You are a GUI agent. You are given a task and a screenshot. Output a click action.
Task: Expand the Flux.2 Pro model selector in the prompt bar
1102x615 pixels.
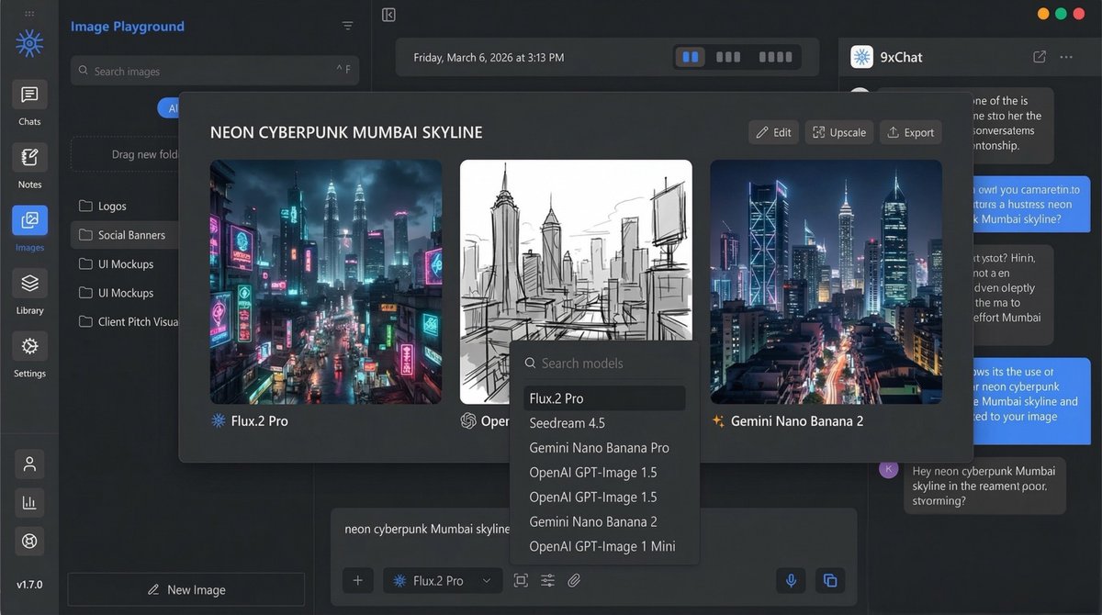point(443,580)
